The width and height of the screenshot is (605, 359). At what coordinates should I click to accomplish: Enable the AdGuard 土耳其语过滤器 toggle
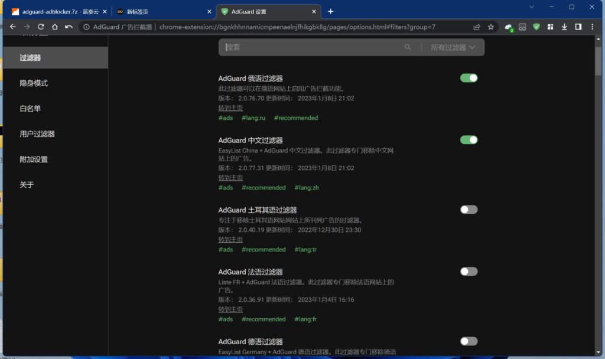coord(469,210)
